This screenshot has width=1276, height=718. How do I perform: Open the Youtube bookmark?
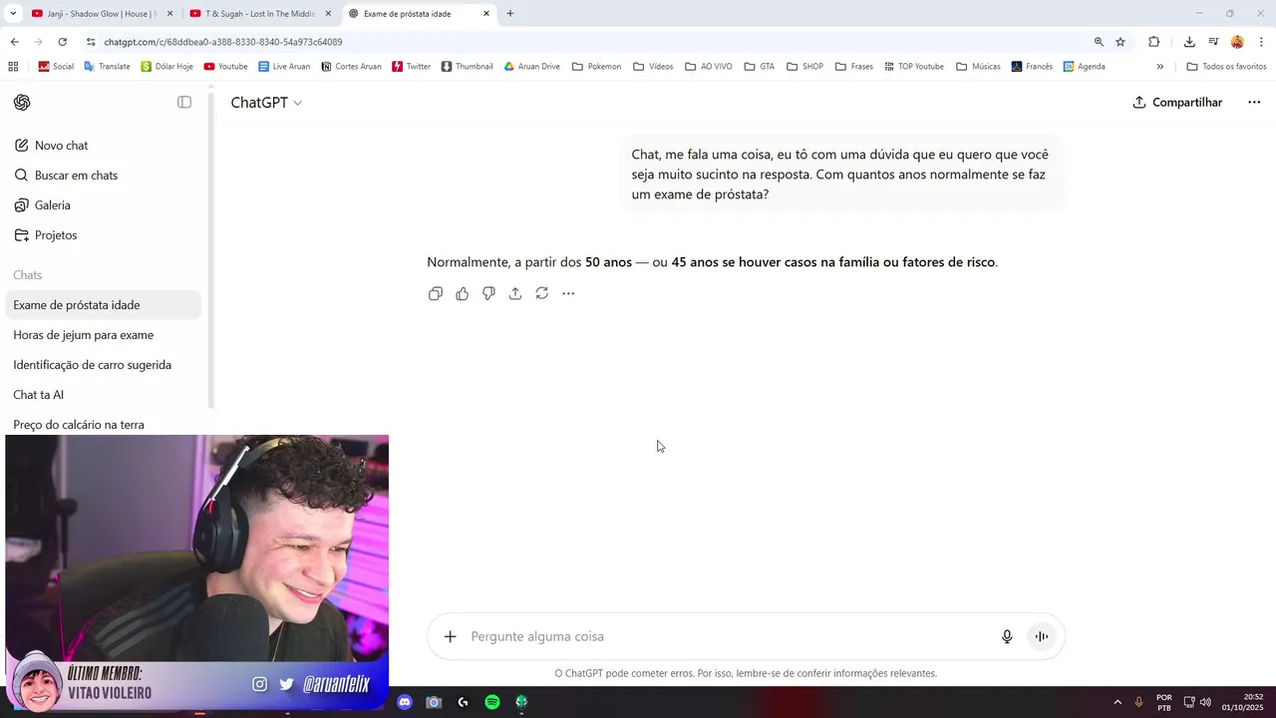pyautogui.click(x=225, y=67)
